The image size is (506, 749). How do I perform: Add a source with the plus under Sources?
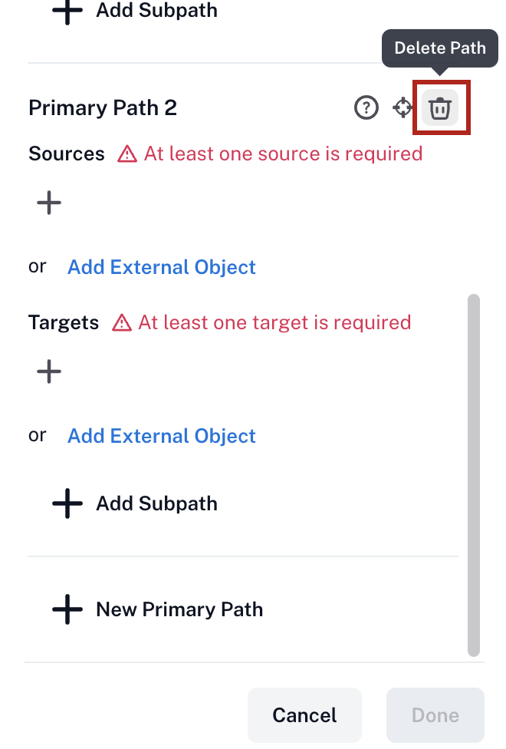tap(49, 203)
